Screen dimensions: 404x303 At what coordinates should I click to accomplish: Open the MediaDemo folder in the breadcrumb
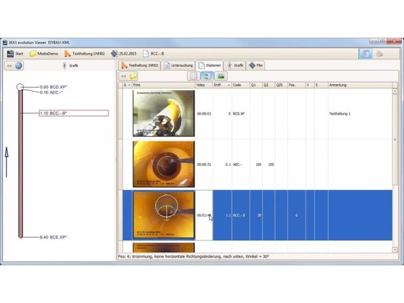(42, 53)
